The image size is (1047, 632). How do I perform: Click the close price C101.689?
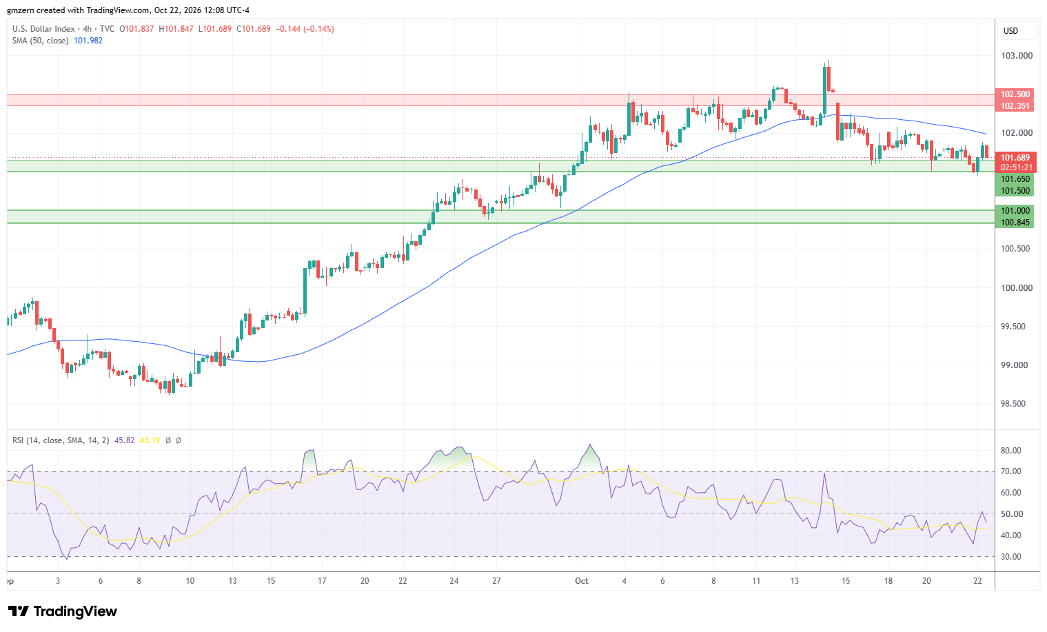(x=254, y=29)
